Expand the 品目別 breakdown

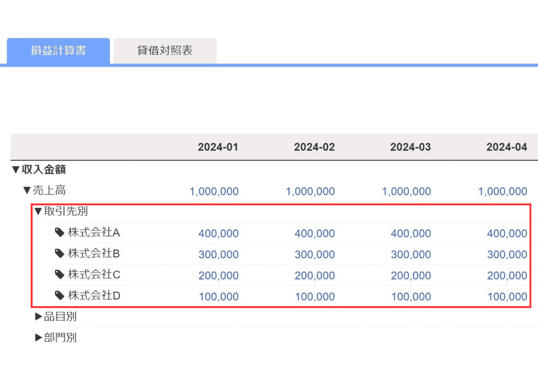click(38, 317)
